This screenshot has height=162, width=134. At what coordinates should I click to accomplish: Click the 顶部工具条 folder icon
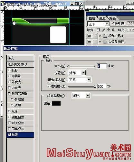(x=105, y=36)
